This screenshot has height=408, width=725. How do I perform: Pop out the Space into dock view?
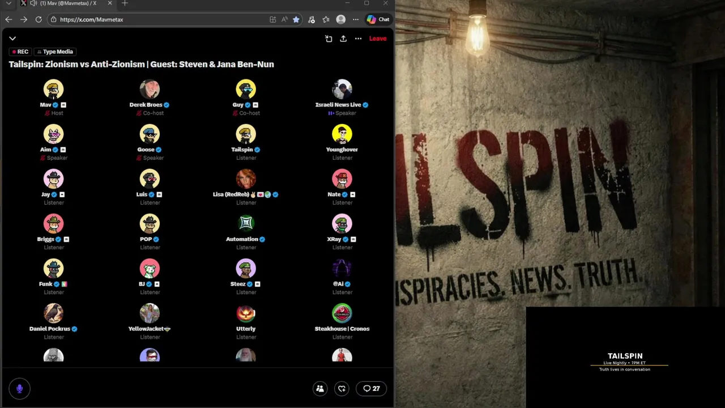329,39
